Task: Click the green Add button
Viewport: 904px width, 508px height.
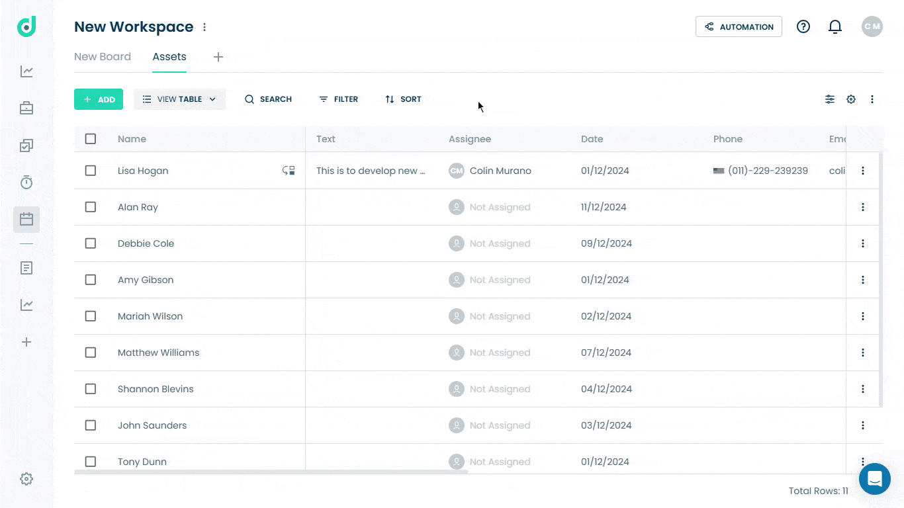Action: coord(99,99)
